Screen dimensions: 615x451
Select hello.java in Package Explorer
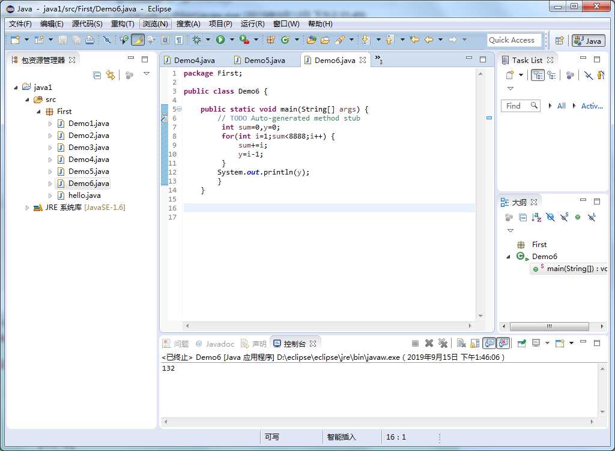[84, 196]
